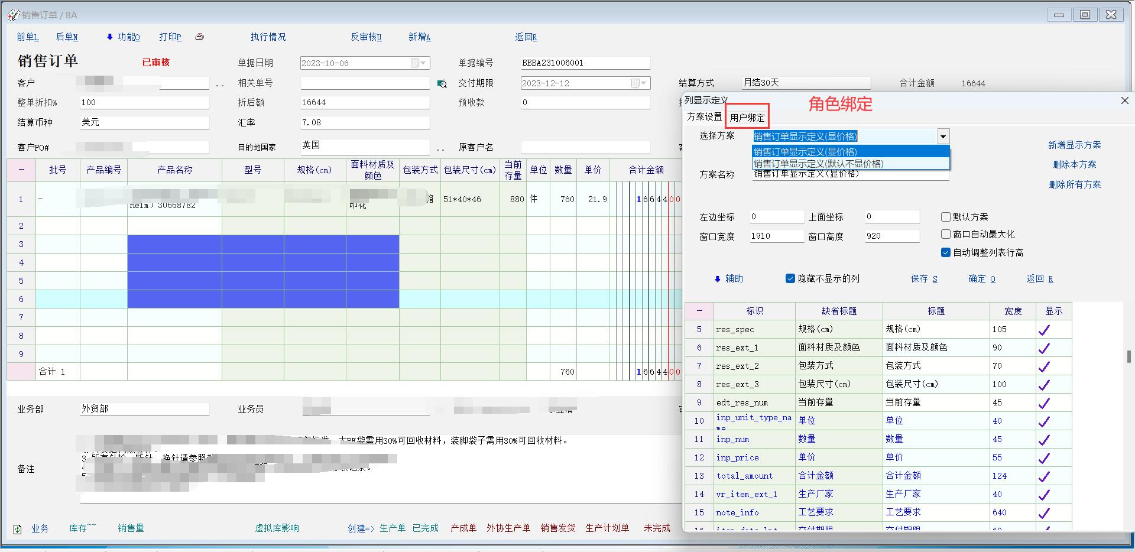The image size is (1135, 552).
Task: Close the 列显示定义 panel with the X
Action: 1124,101
